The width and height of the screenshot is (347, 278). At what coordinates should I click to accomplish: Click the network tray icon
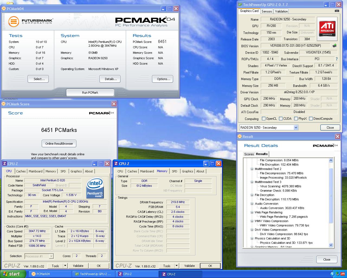(337, 274)
